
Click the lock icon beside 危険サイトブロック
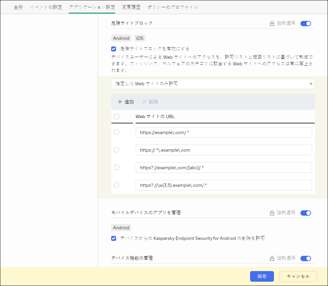click(x=272, y=24)
